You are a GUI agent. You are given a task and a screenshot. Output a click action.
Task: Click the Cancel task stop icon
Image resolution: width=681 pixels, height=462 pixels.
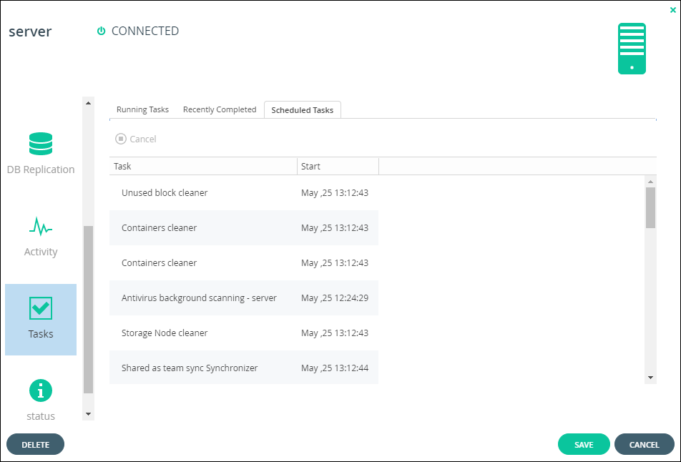[121, 139]
